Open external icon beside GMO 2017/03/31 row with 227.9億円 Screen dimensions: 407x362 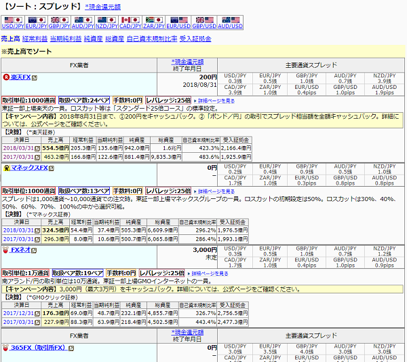(x=37, y=322)
